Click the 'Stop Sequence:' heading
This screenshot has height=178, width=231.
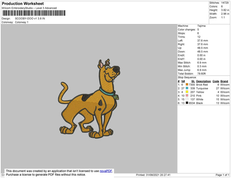click(187, 77)
